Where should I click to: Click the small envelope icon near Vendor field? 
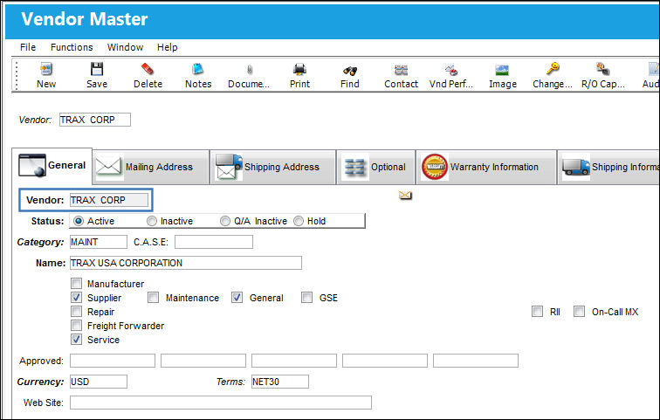[405, 195]
